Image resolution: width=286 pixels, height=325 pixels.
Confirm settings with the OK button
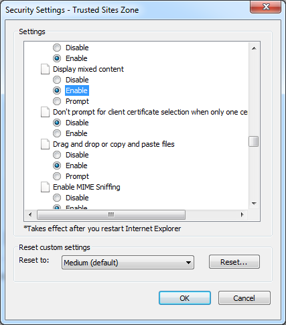coord(185,298)
